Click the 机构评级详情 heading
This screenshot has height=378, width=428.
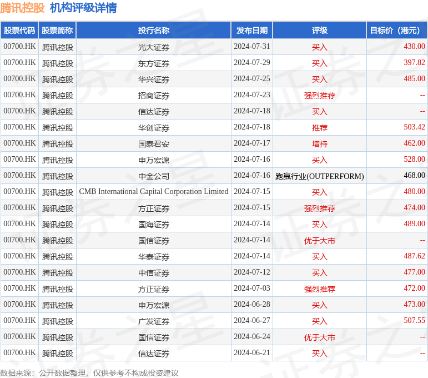tap(83, 8)
